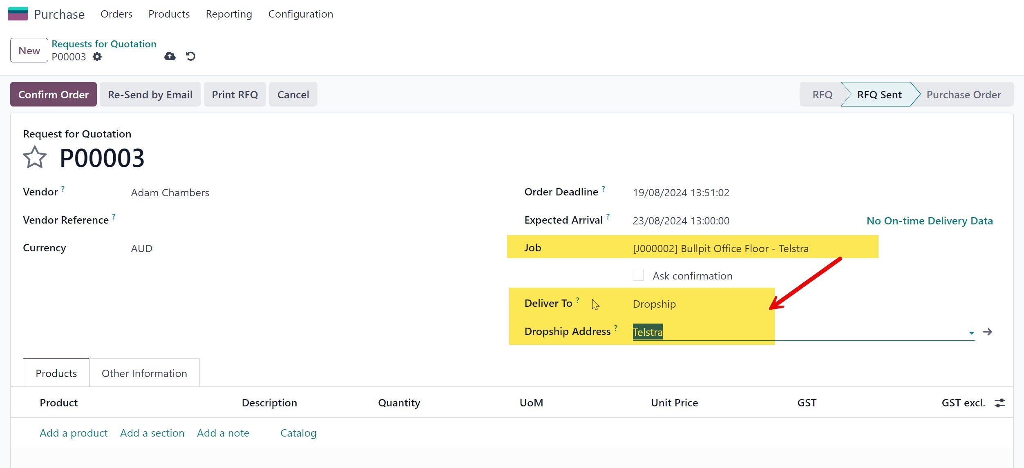Open the Job field selection
Viewport: 1024px width, 468px height.
[x=720, y=248]
